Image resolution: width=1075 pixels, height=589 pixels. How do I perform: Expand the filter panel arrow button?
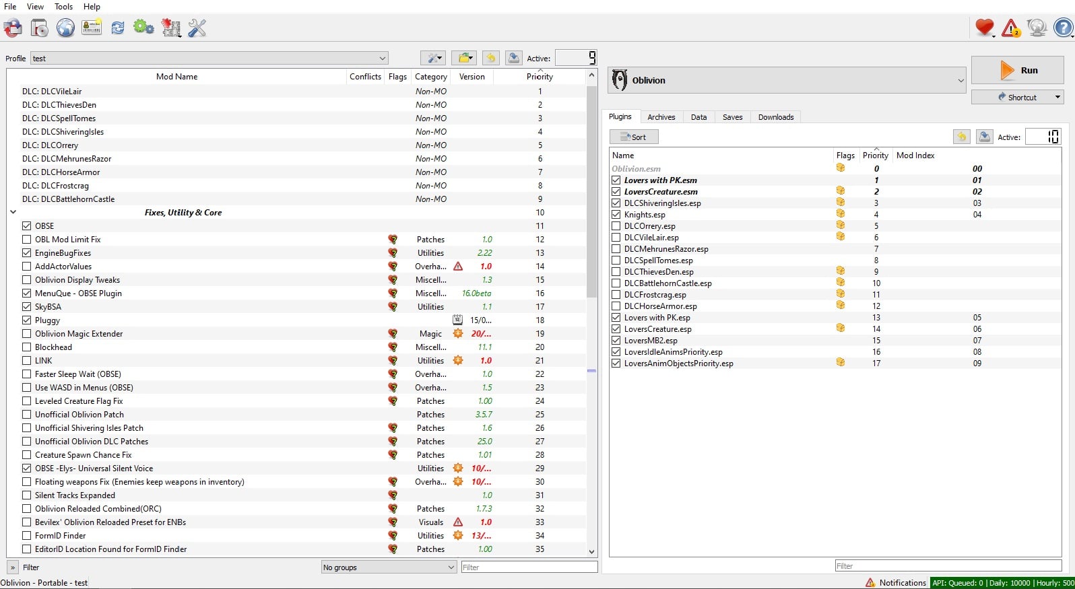pos(13,567)
